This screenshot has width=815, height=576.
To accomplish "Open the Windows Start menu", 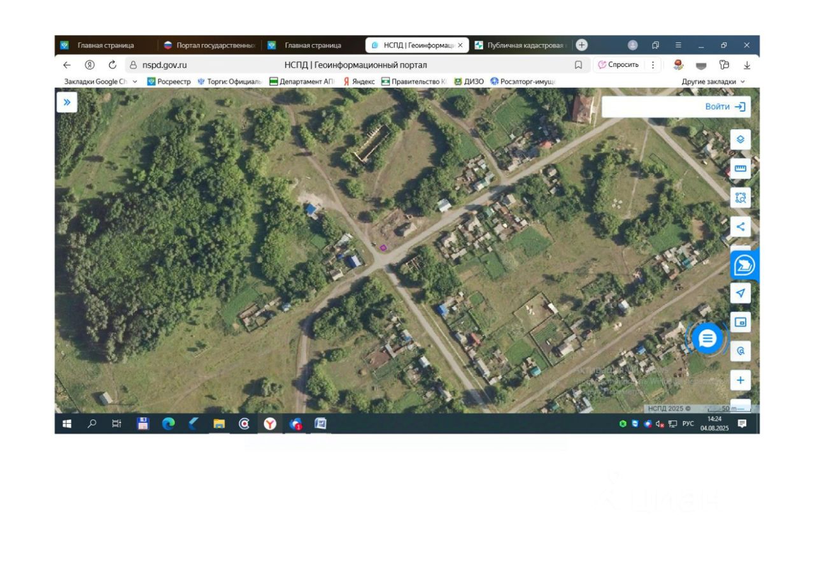I will coord(67,424).
